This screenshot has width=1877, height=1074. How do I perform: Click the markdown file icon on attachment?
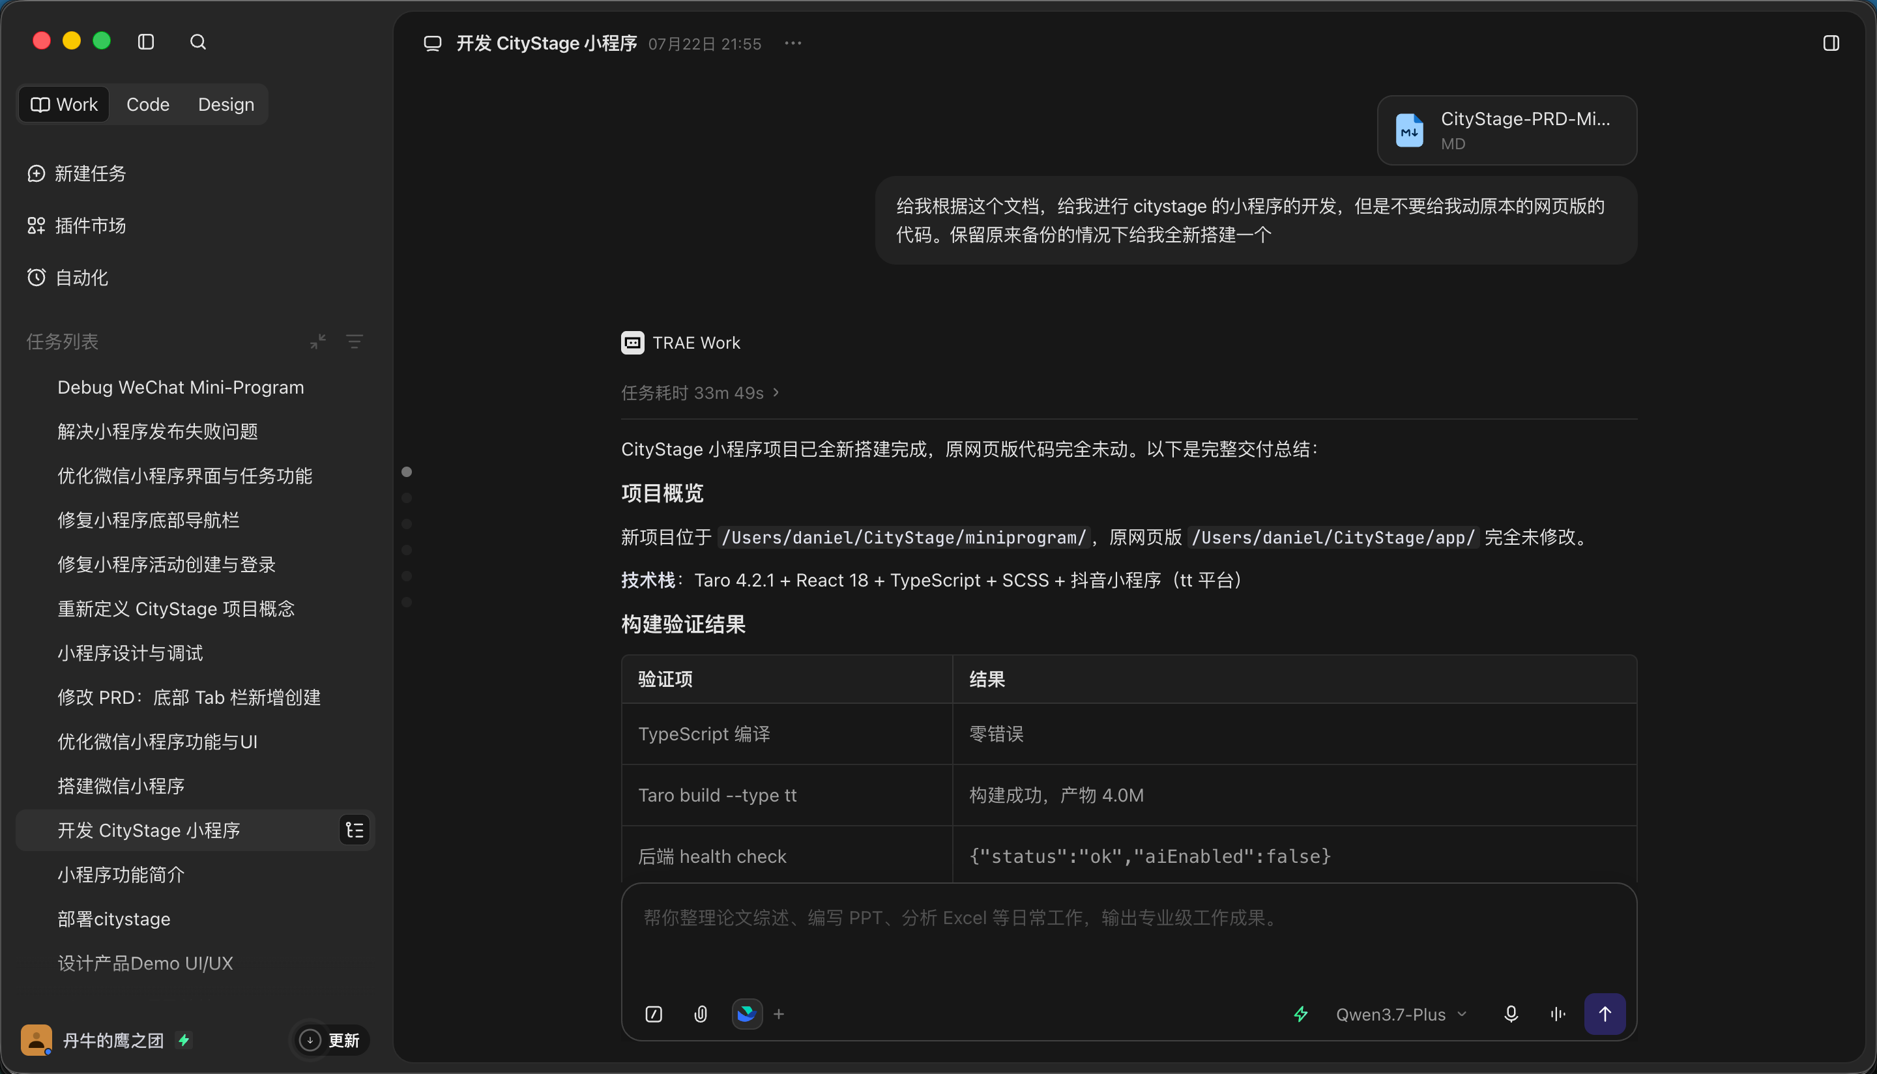click(x=1410, y=130)
